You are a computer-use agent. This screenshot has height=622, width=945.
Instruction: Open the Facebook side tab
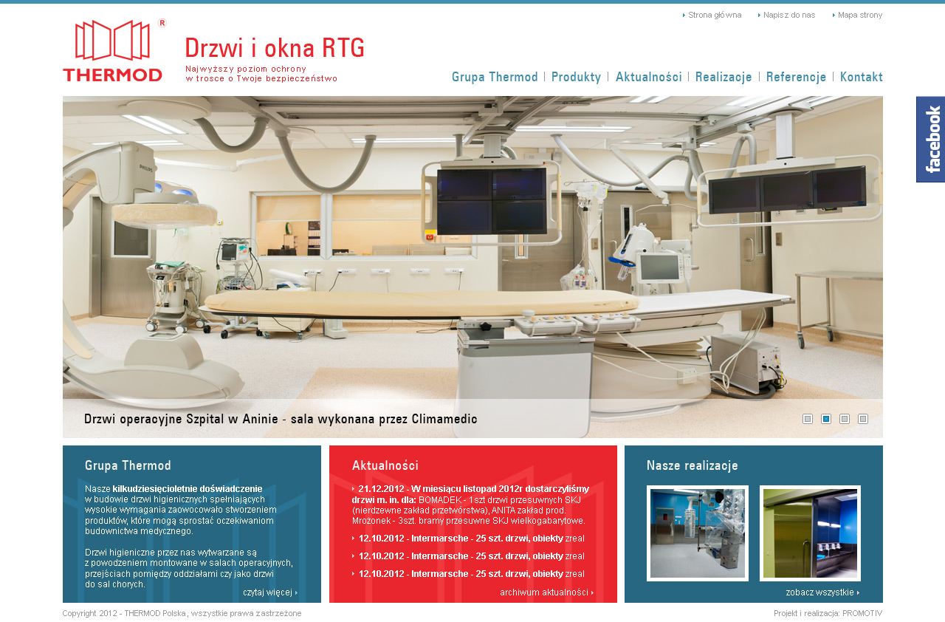931,139
